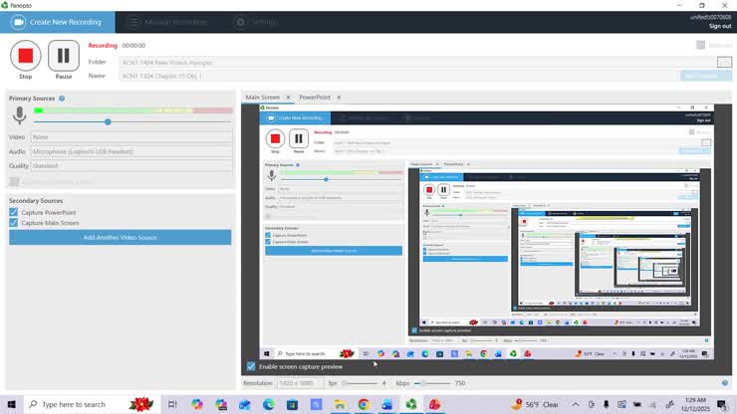Screen dimensions: 737x414
Task: Switch to the Main Screen tab
Action: point(263,98)
